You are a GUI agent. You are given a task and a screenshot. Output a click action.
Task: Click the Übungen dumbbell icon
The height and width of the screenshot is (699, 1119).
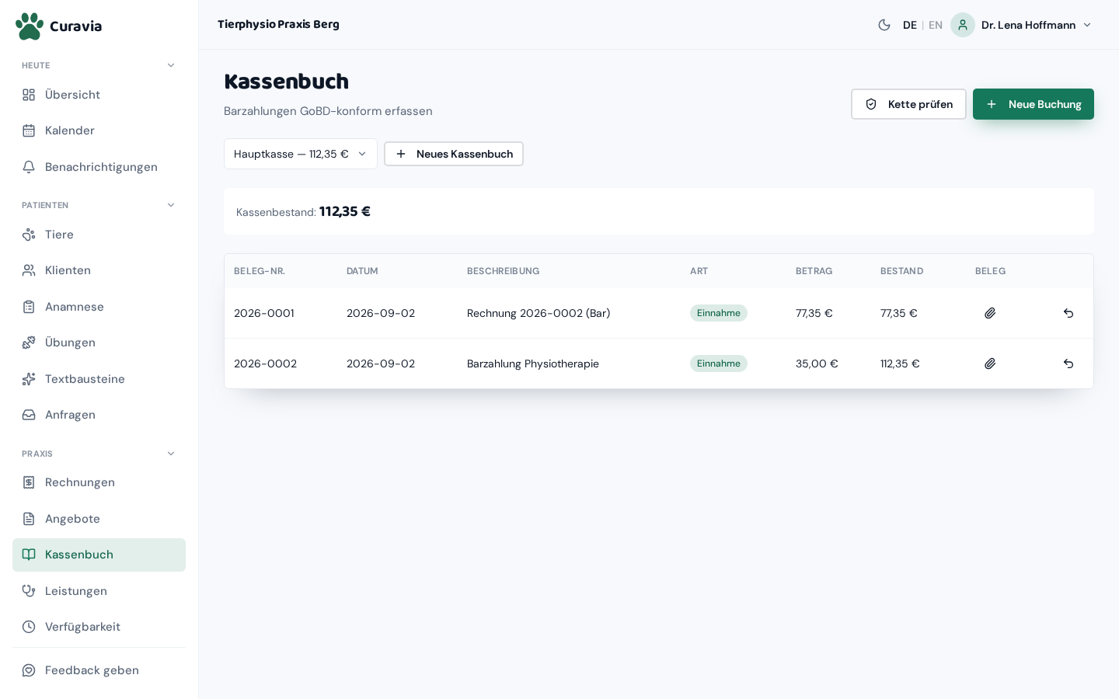[x=29, y=343]
